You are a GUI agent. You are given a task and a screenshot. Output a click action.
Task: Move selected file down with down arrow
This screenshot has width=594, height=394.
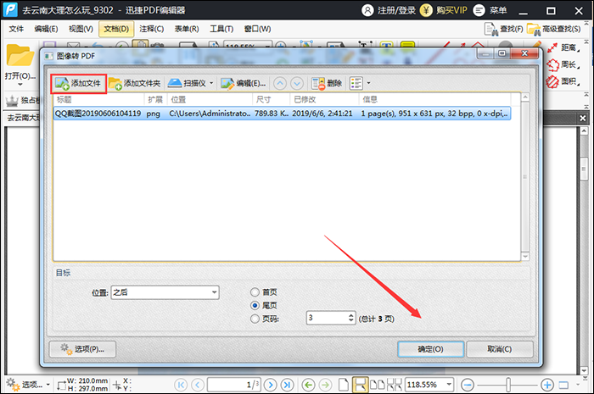[x=297, y=84]
